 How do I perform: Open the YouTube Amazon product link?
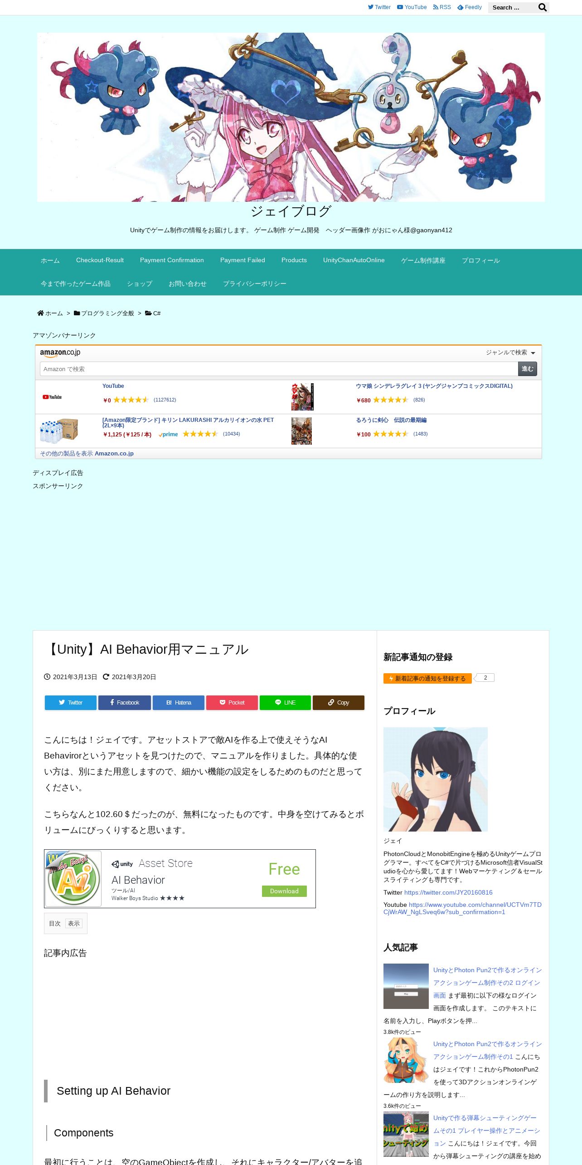pos(113,386)
